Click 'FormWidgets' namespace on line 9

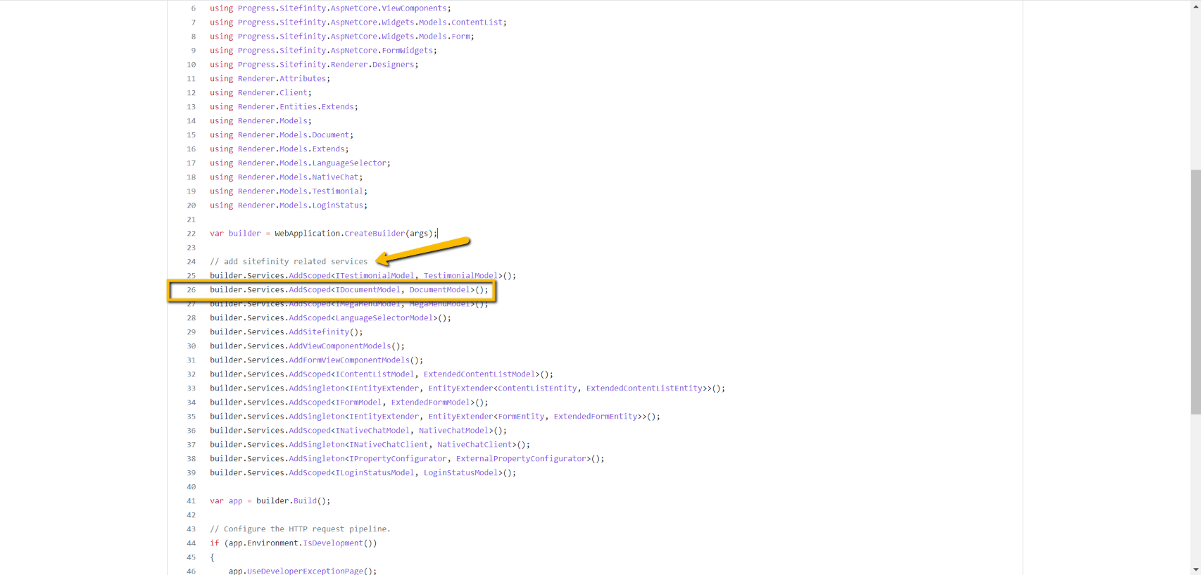pos(407,51)
